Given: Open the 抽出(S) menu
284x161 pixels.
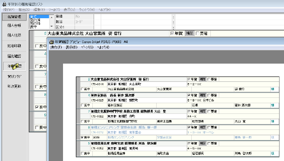Looking at the screenshot, I should click(x=24, y=10).
